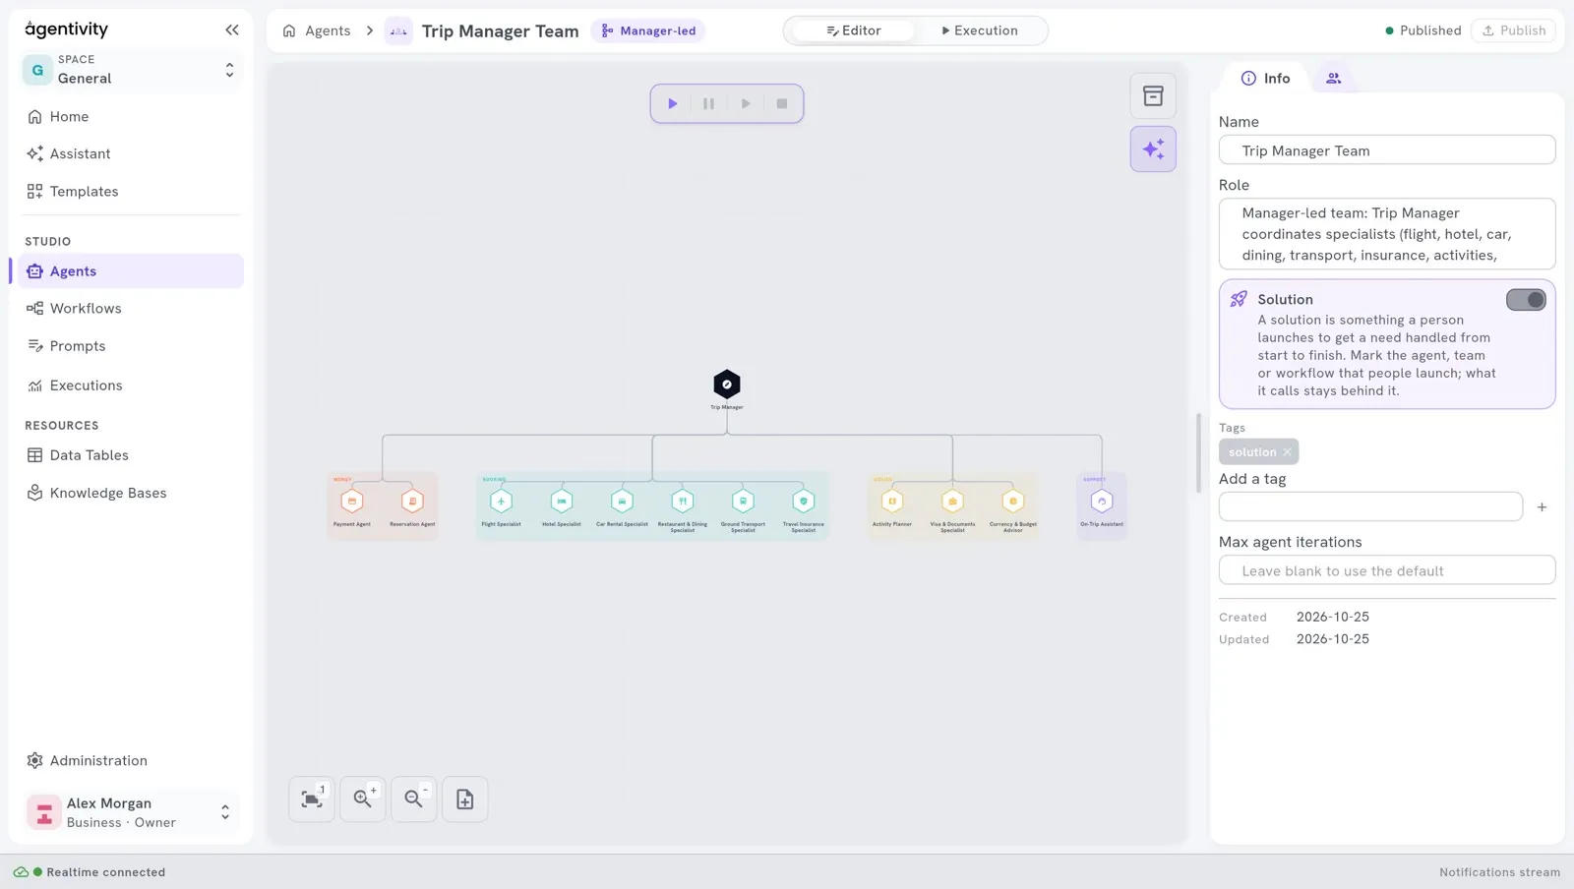
Task: Open the archive box panel icon
Action: pyautogui.click(x=1153, y=96)
